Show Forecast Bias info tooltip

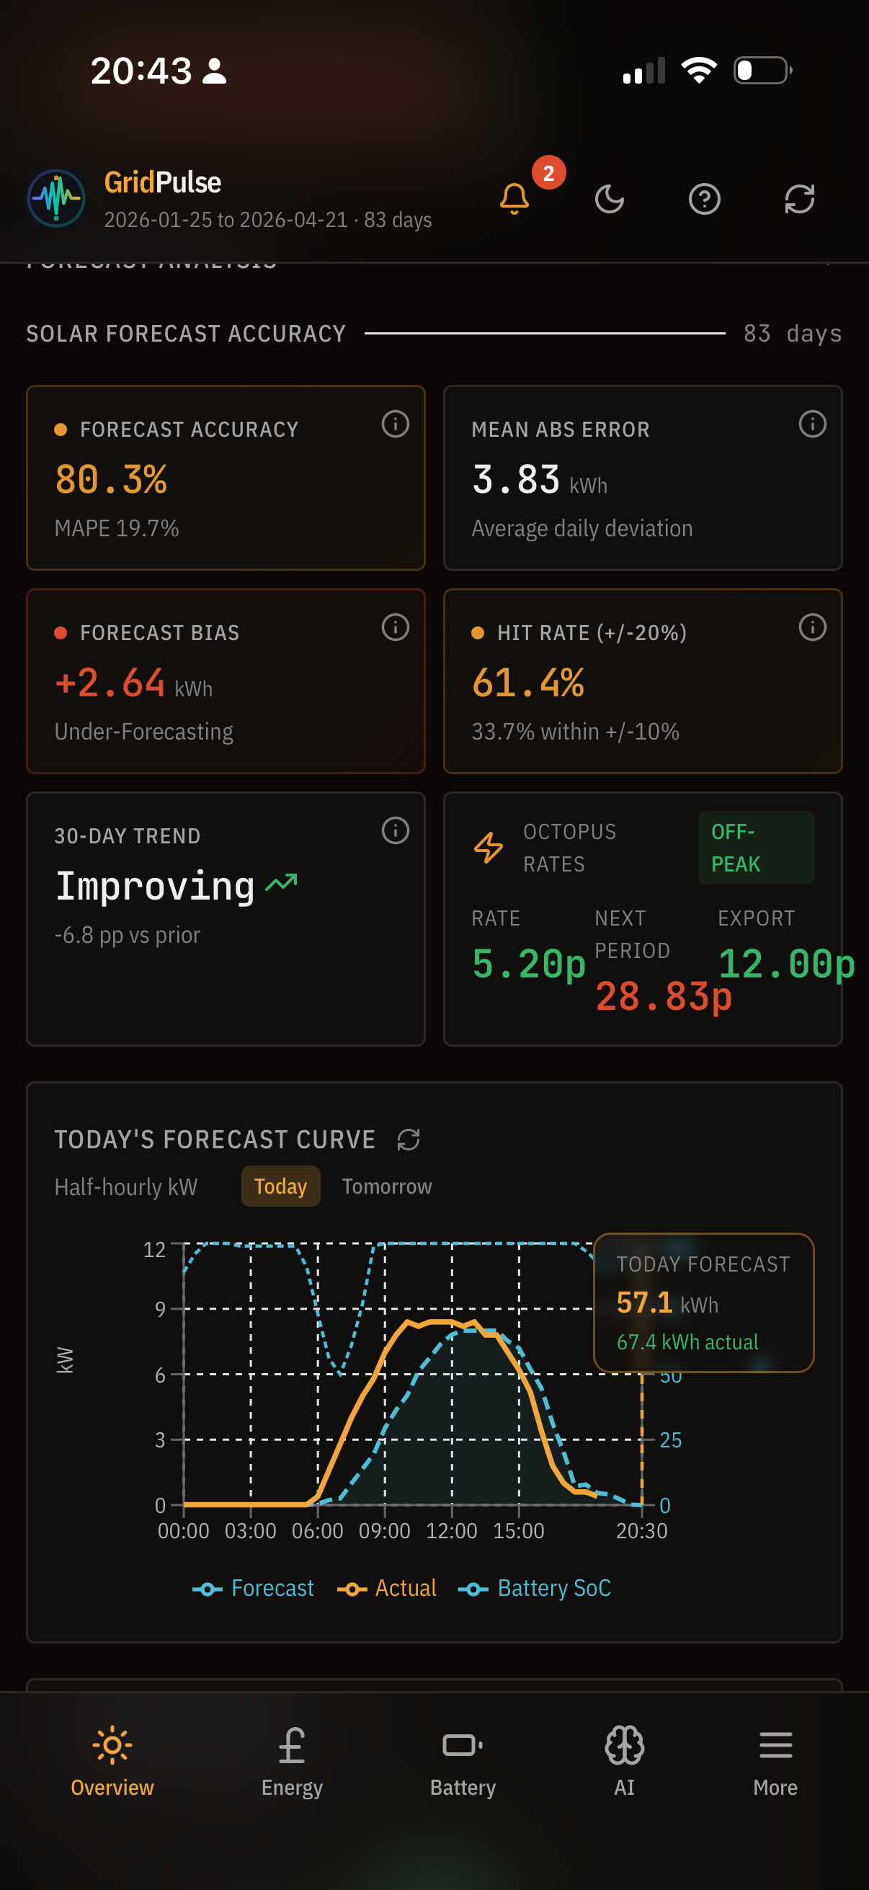pyautogui.click(x=396, y=627)
